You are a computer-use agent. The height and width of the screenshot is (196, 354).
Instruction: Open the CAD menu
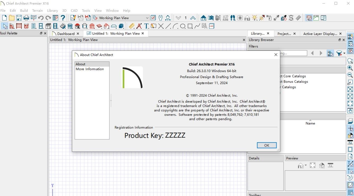click(x=74, y=11)
